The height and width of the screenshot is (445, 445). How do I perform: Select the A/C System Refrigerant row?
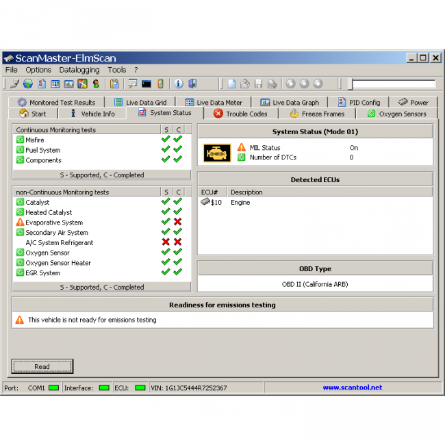[102, 242]
